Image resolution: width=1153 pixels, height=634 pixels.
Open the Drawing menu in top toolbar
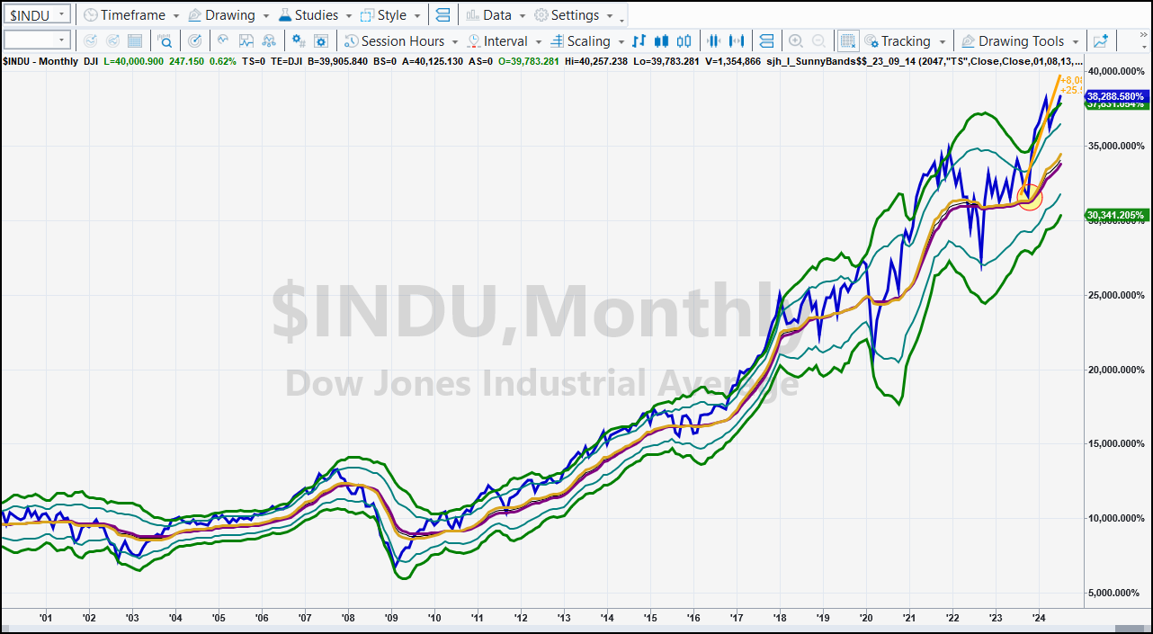(x=228, y=15)
